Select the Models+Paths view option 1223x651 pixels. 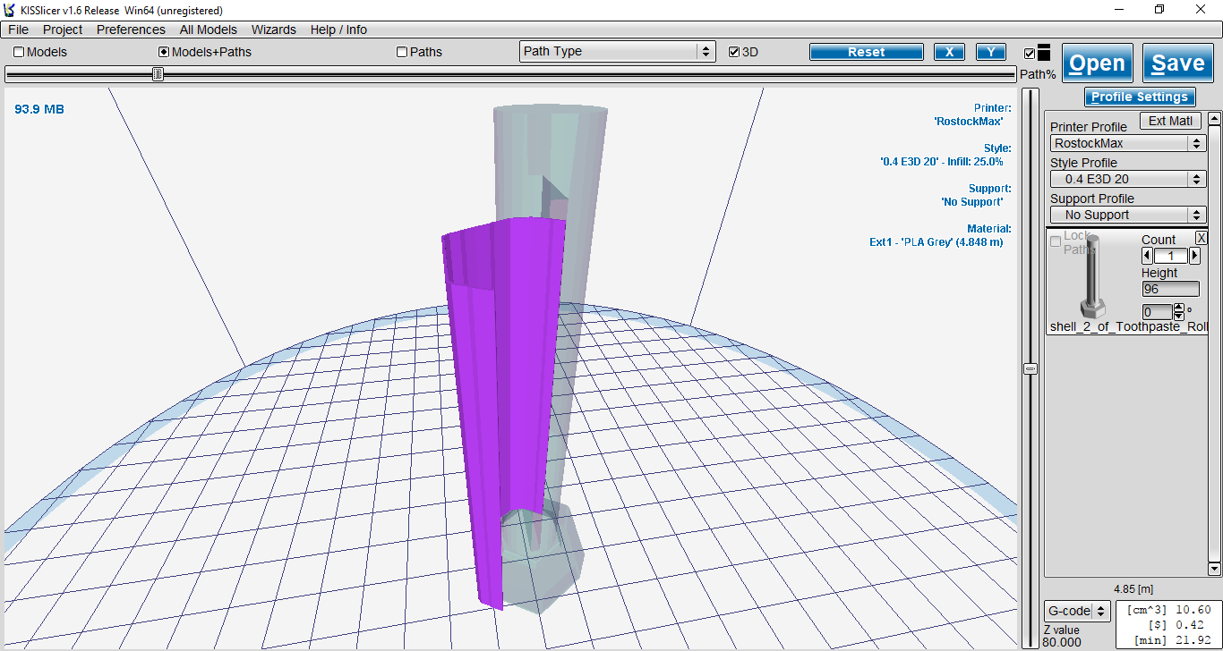(164, 52)
